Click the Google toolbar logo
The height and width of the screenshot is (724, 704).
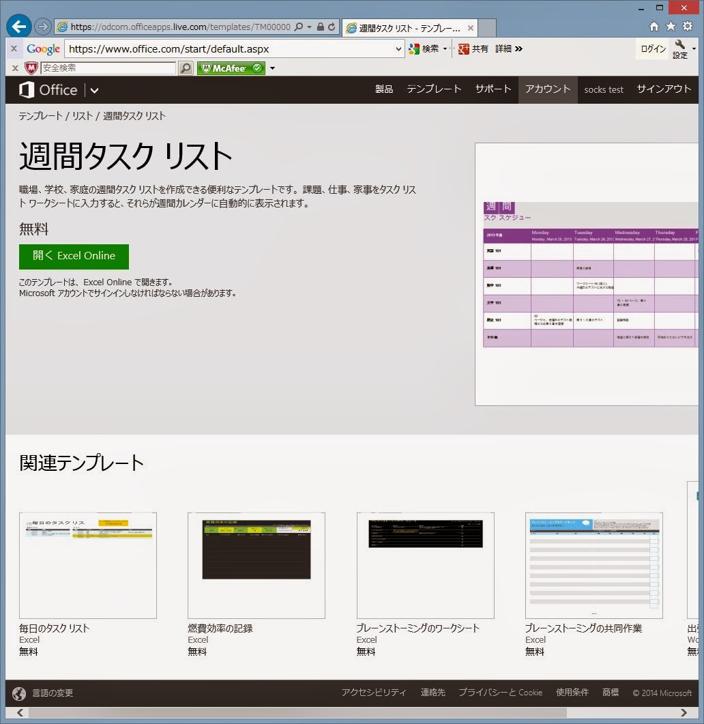[x=44, y=49]
